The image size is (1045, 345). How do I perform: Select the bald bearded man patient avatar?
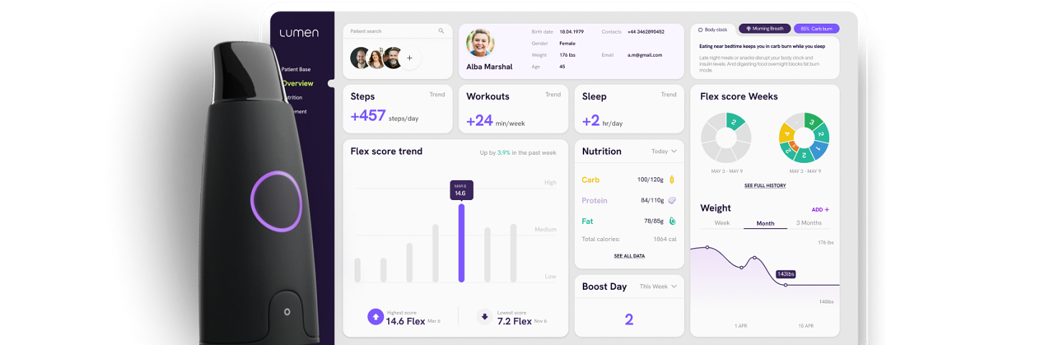(360, 58)
